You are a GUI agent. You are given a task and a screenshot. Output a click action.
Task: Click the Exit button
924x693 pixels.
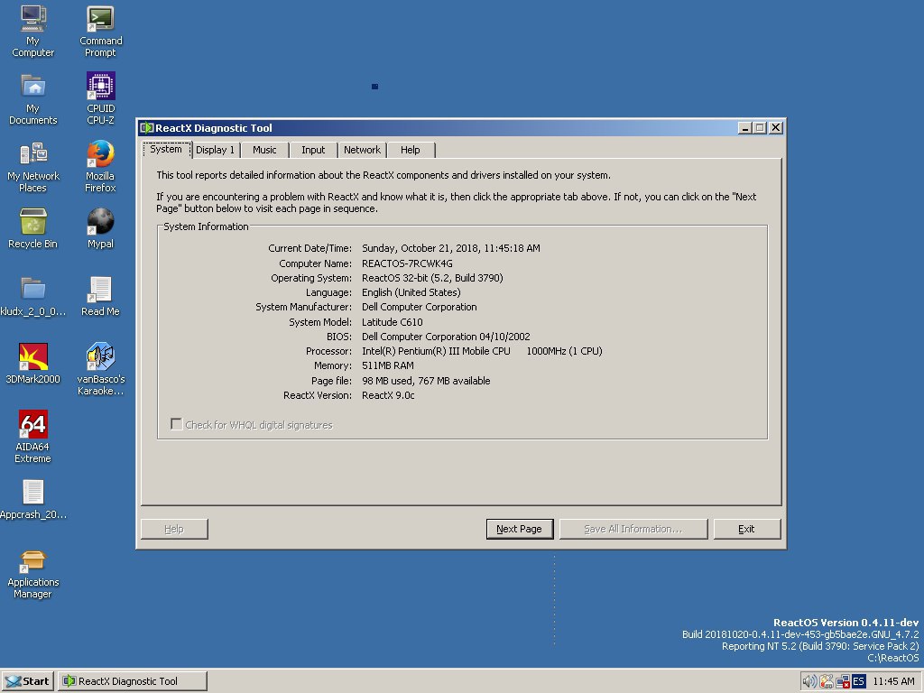746,529
